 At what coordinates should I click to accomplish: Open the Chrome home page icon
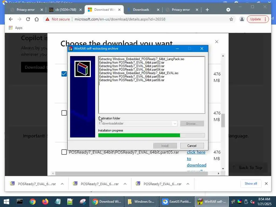37,19
